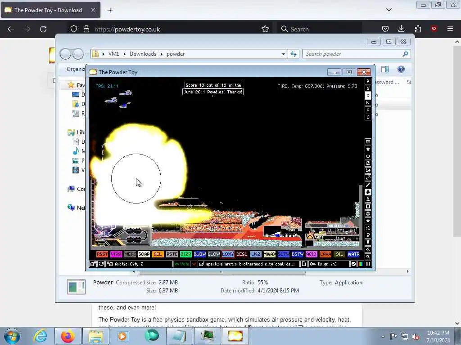Toggle the G gravity grid option

(368, 88)
